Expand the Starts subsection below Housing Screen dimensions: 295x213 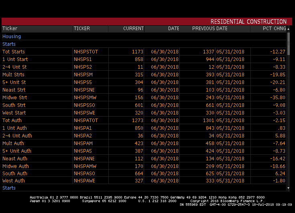[9, 44]
